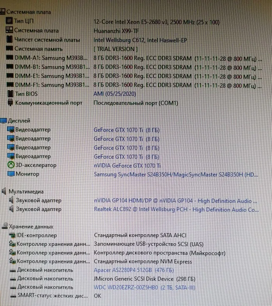Viewport: 272px width, 306px height.
Task: Click the IDE-контроллер row icon
Action: tap(12, 235)
